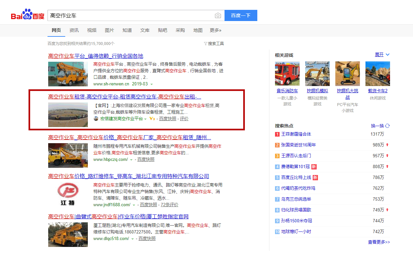Open the 挖掘机大挑战 game link
The image size is (413, 264).
(x=347, y=94)
